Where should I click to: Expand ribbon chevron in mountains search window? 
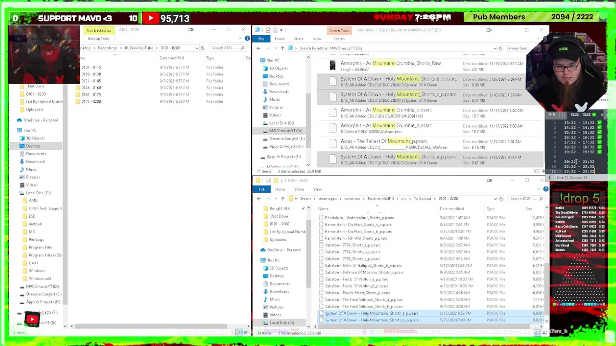click(539, 39)
